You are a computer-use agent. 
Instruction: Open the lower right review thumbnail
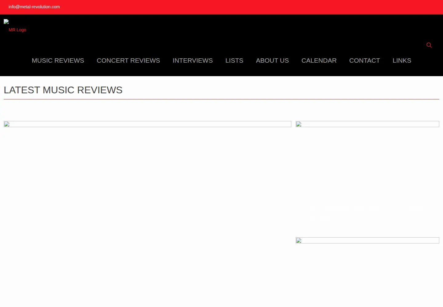(367, 240)
